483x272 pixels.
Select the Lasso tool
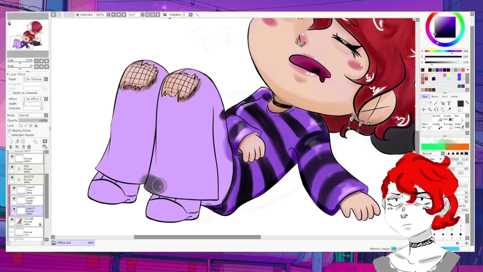[x=430, y=103]
